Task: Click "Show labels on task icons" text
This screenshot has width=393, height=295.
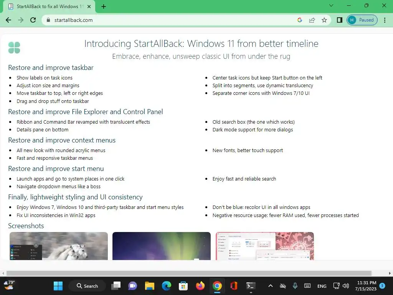Action: (x=45, y=78)
